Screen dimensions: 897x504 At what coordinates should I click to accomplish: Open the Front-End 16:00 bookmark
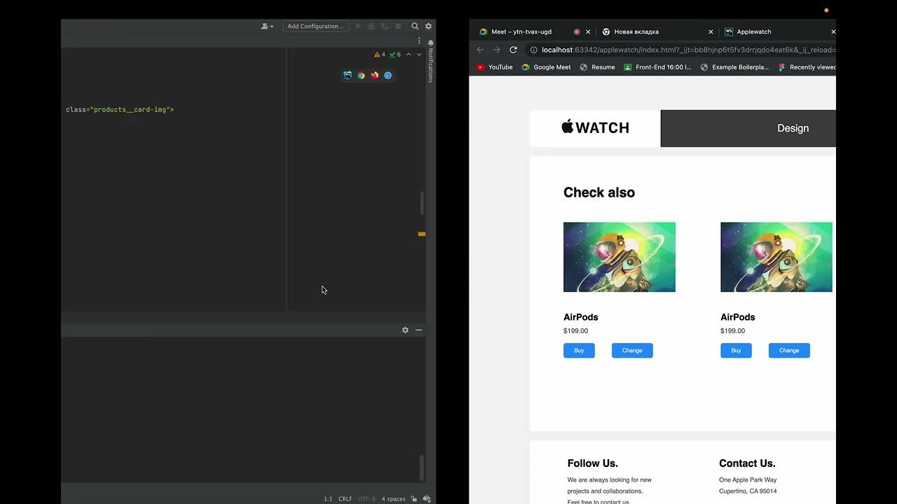[657, 67]
